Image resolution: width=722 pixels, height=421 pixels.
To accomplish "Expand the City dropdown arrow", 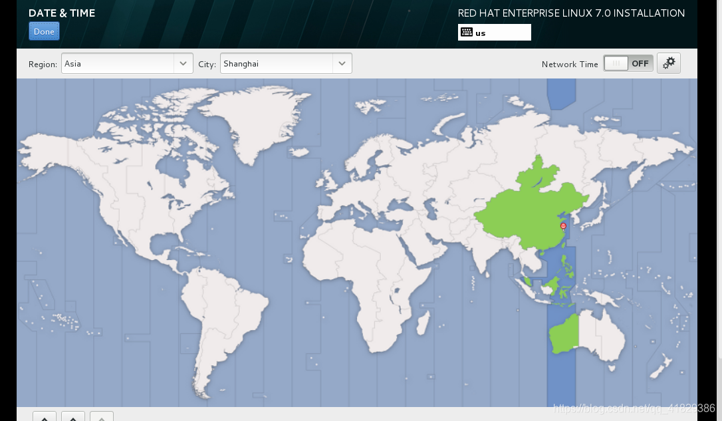I will click(342, 64).
